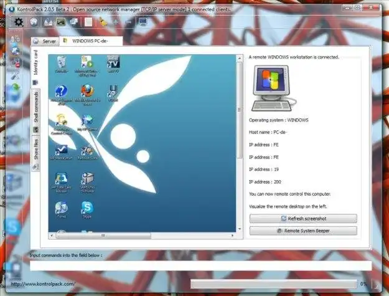Click the down arrow of vertical scrollbar
This screenshot has width=389, height=296.
(x=240, y=229)
